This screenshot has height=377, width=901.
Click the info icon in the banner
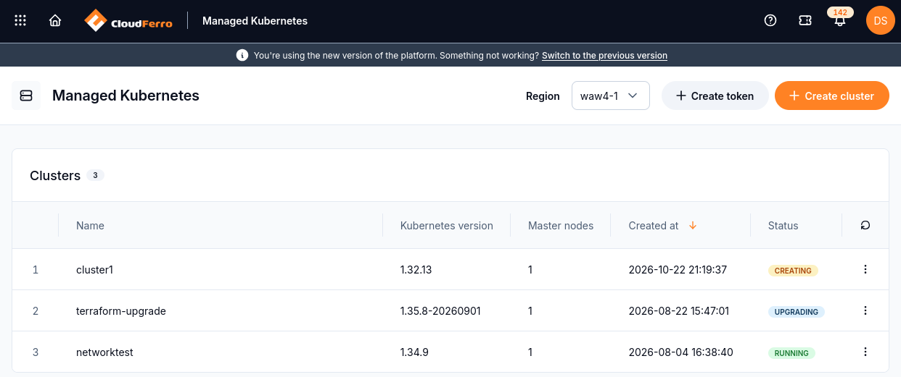(242, 55)
